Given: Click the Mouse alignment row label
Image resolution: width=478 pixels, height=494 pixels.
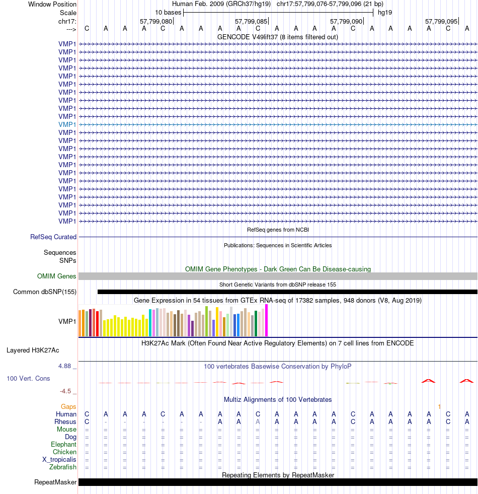Looking at the screenshot, I should pyautogui.click(x=67, y=430).
